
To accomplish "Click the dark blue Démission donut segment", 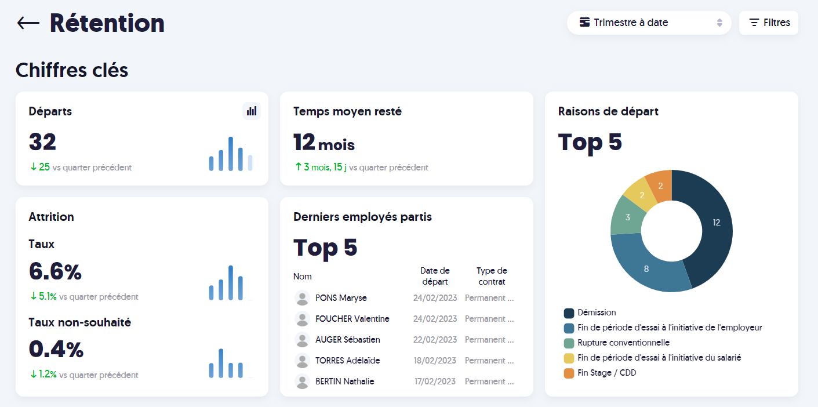I will 717,222.
